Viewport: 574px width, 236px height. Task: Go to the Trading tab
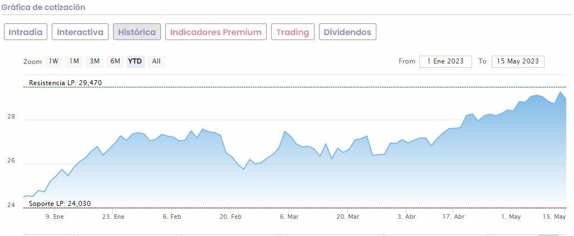pyautogui.click(x=293, y=32)
